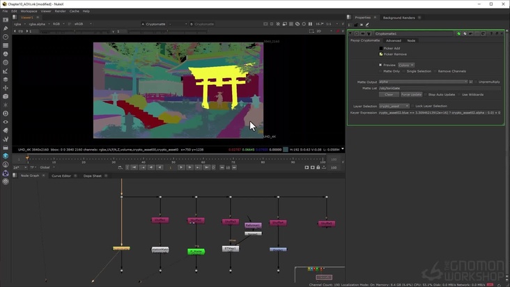
Task: Enable the Picker Add color swatch
Action: (x=381, y=48)
